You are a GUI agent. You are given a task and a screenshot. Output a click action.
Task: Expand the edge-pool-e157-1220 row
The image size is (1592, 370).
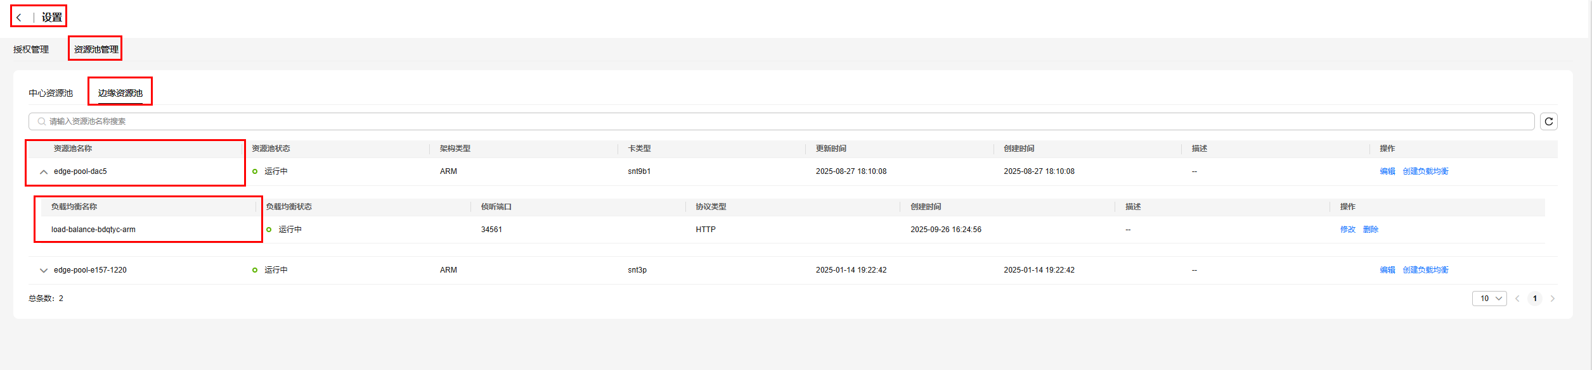[44, 270]
